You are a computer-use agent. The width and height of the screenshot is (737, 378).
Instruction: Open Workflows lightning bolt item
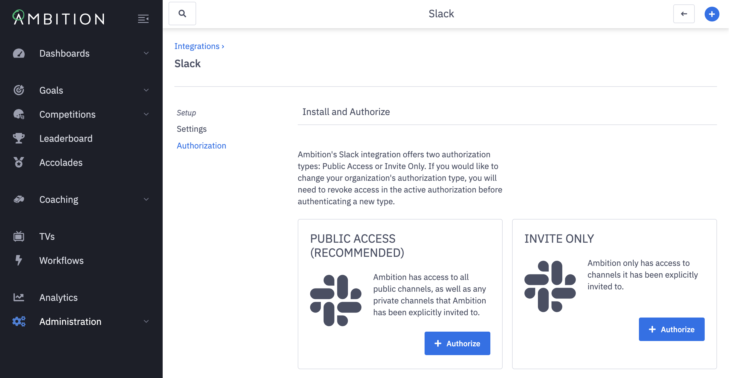[x=61, y=261]
